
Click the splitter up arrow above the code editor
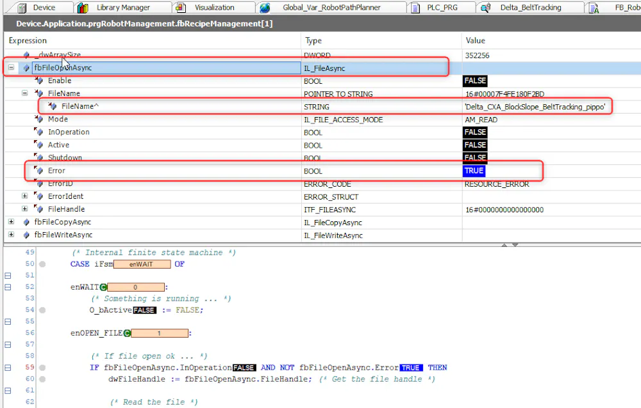pos(504,245)
